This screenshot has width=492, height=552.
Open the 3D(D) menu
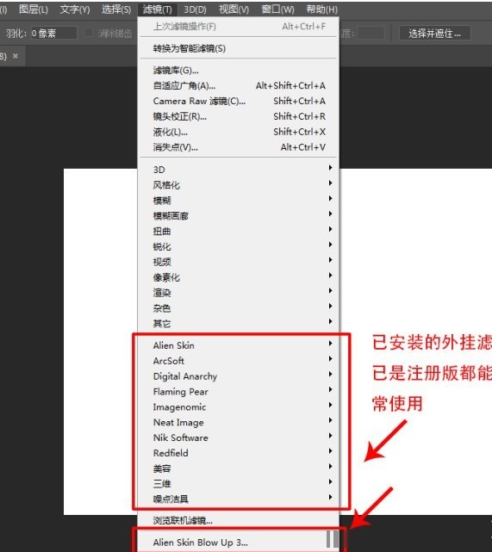click(x=195, y=9)
